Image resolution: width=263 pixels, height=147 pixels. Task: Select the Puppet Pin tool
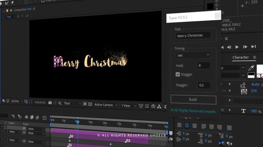pyautogui.click(x=12, y=3)
